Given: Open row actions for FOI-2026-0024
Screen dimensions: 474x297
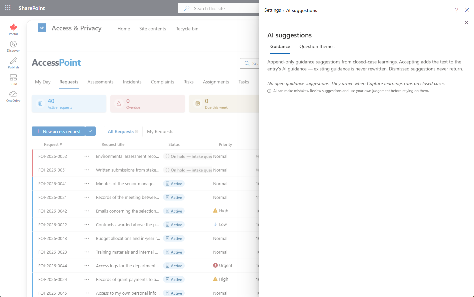Looking at the screenshot, I should 87,279.
